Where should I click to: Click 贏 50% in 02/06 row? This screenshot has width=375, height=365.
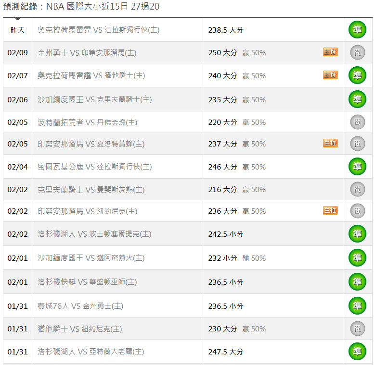point(254,99)
